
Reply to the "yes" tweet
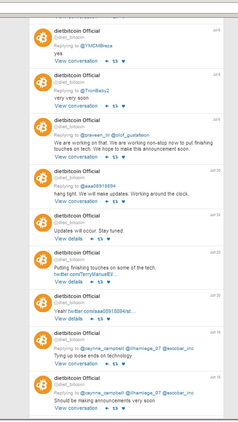point(107,61)
